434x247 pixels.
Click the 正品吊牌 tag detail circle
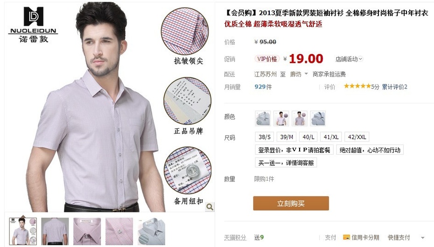188,101
